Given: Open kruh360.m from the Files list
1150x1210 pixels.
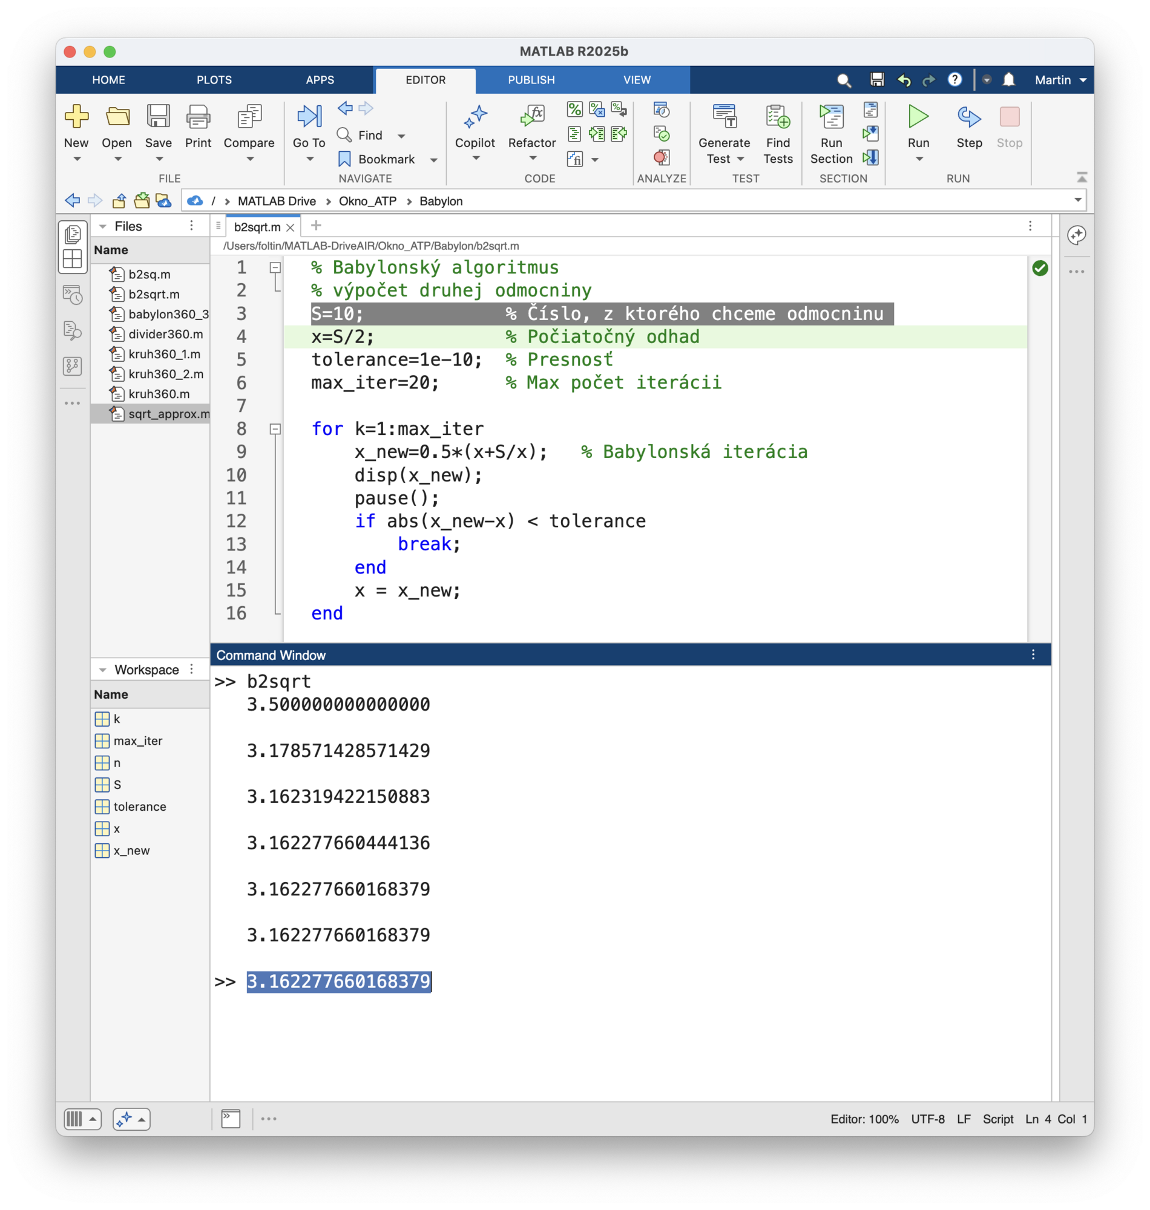Looking at the screenshot, I should (x=159, y=394).
